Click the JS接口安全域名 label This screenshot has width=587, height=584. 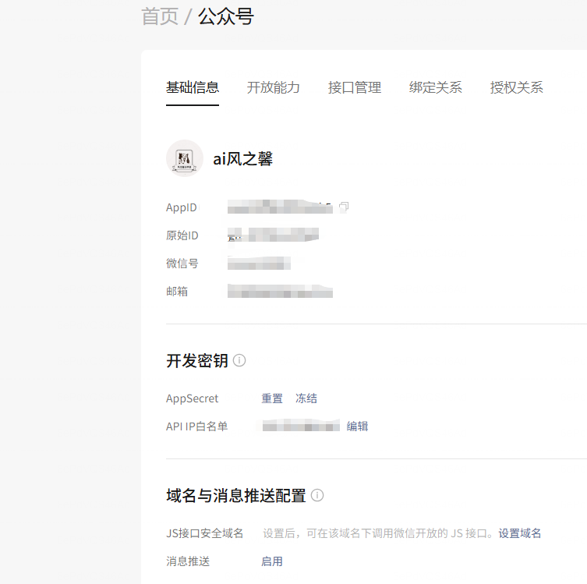(x=205, y=533)
